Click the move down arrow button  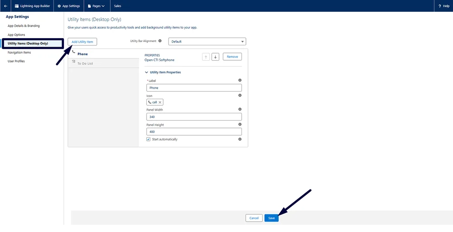(215, 57)
